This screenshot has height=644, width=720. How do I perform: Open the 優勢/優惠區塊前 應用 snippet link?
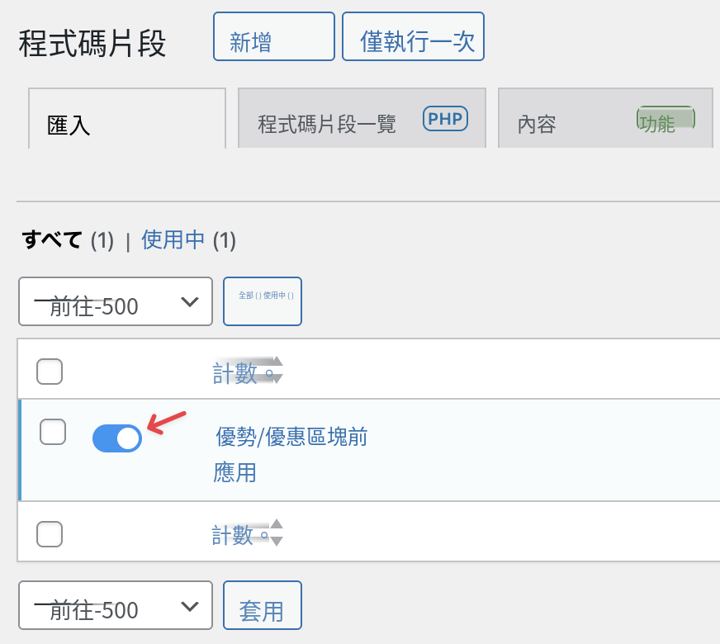click(x=291, y=454)
